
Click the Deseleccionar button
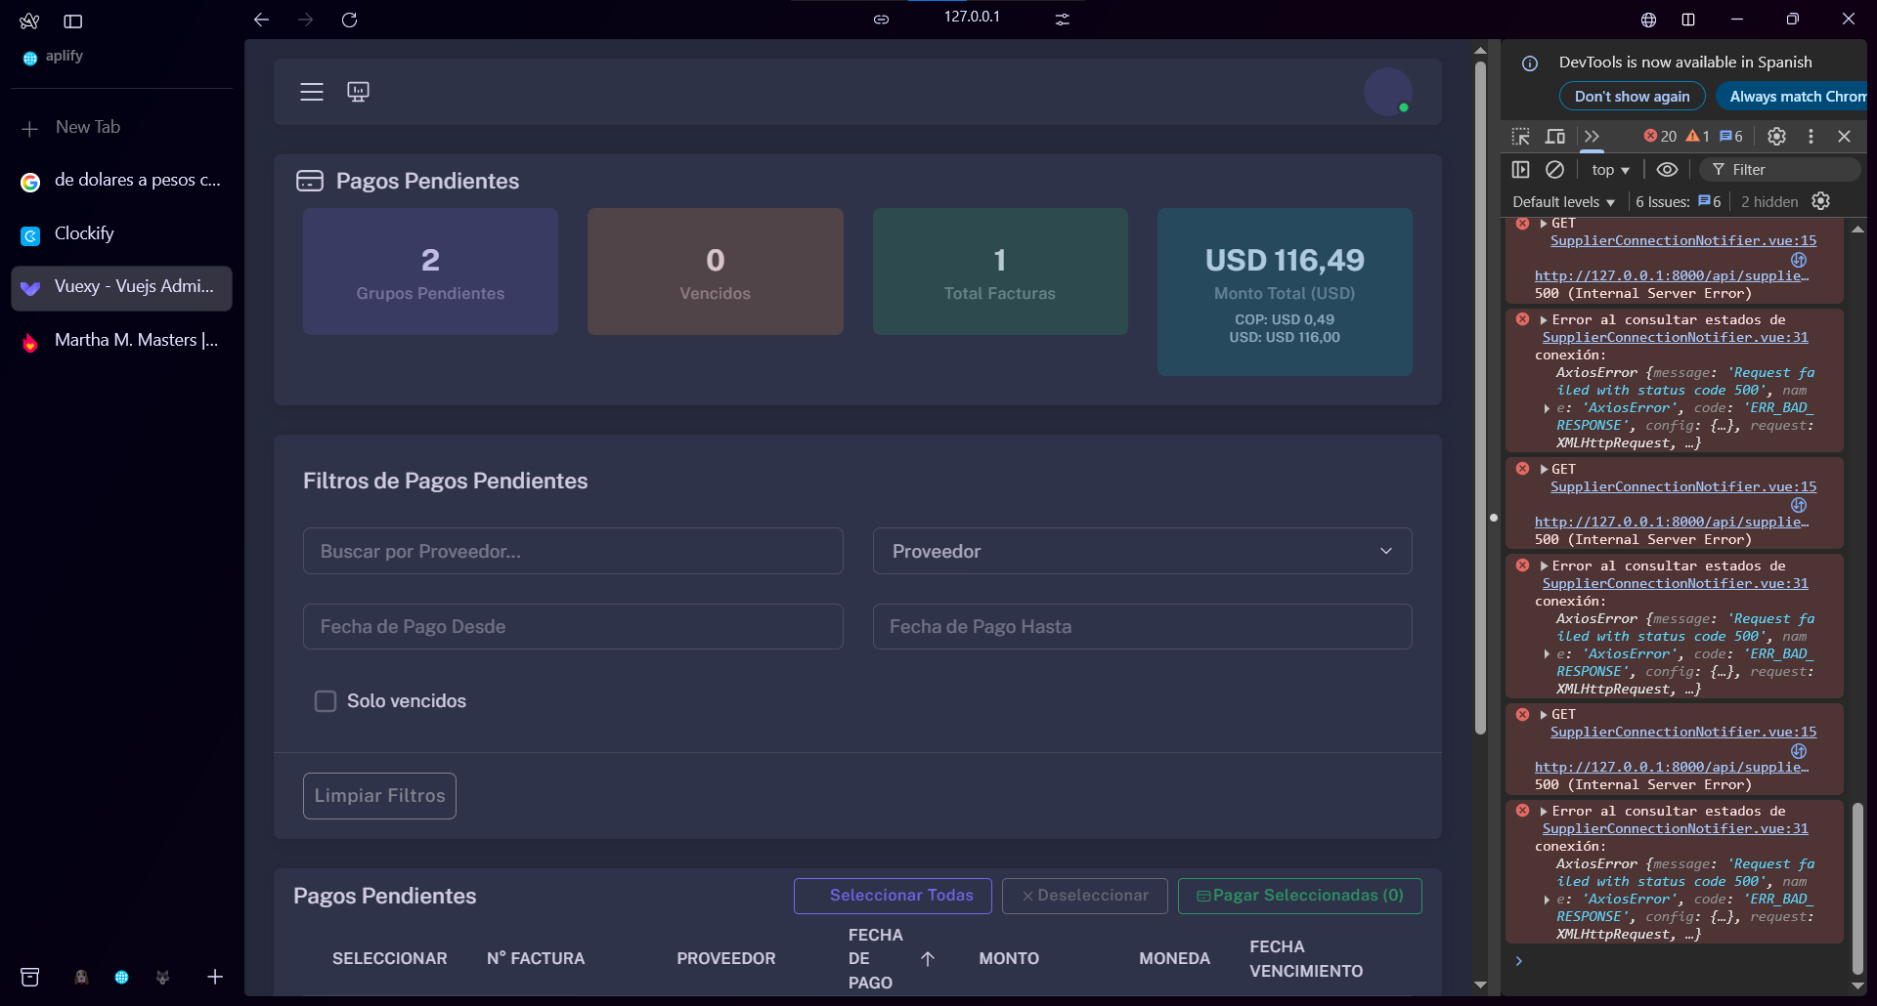click(x=1085, y=896)
